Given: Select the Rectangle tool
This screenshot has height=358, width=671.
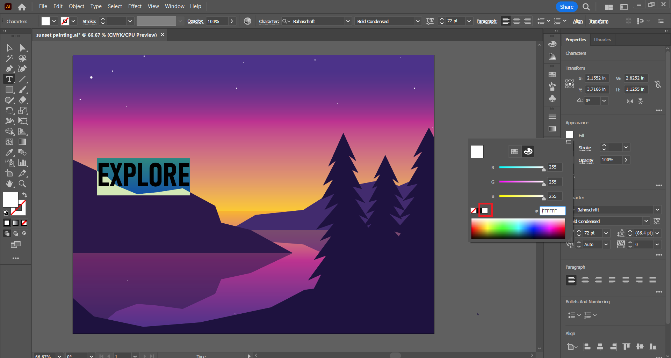Looking at the screenshot, I should click(x=9, y=90).
